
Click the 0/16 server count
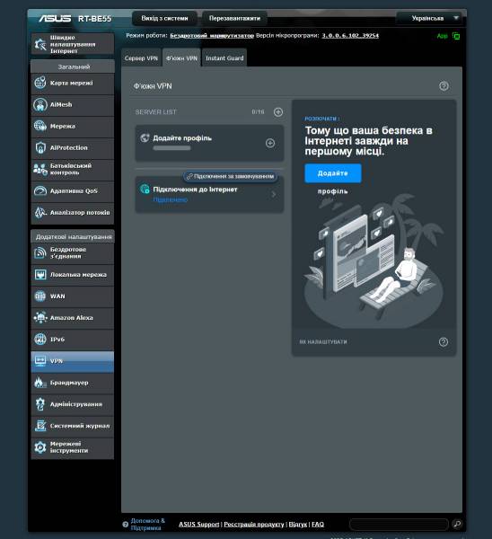[258, 112]
